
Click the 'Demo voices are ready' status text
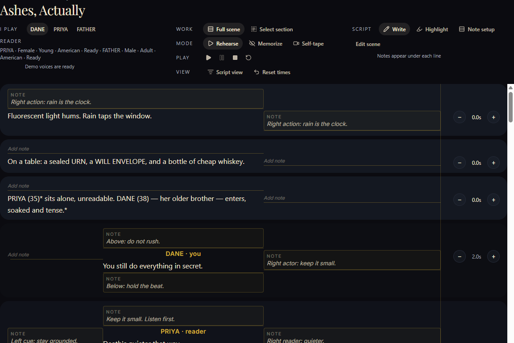(x=50, y=67)
